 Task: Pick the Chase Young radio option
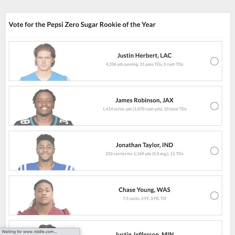[x=214, y=196]
